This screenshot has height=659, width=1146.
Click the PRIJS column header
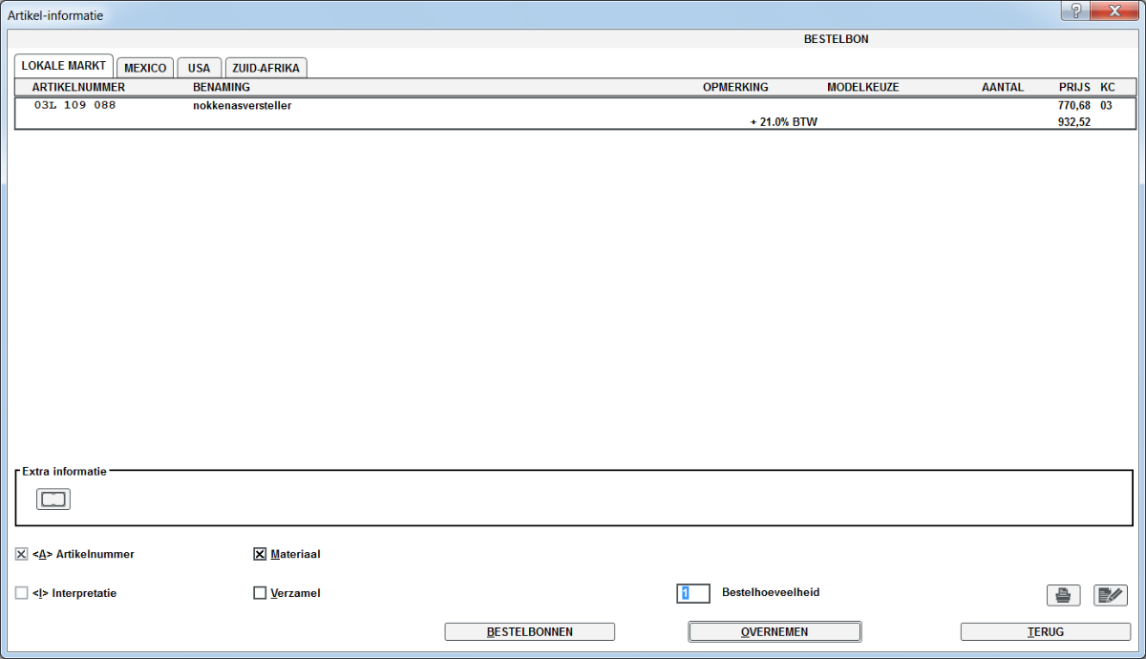pos(1074,87)
